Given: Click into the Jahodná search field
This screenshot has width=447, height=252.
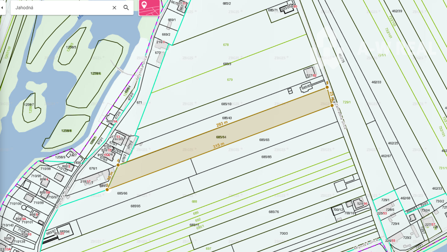Looking at the screenshot, I should coord(57,8).
